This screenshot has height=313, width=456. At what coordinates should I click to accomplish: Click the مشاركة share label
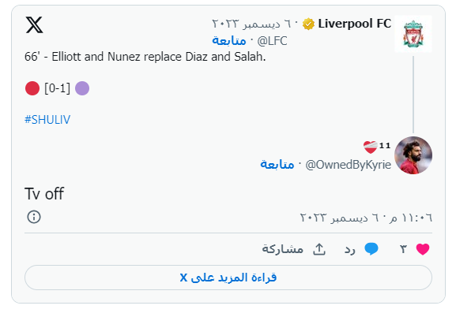click(283, 249)
